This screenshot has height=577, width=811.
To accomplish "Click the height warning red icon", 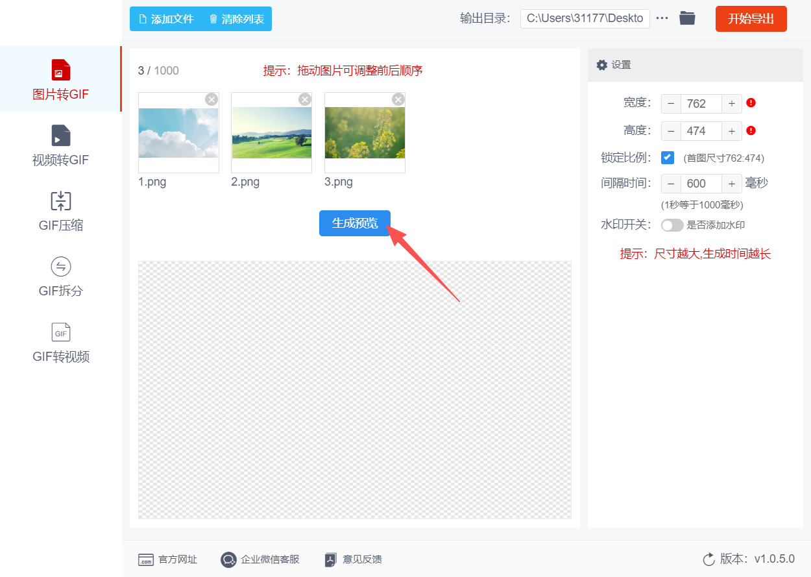I will coord(751,130).
